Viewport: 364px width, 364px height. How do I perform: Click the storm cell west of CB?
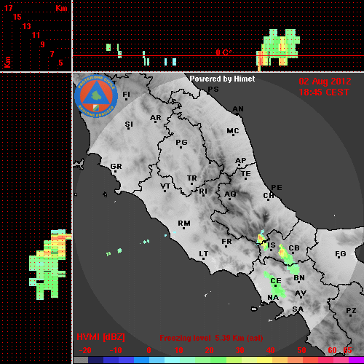(x=286, y=255)
